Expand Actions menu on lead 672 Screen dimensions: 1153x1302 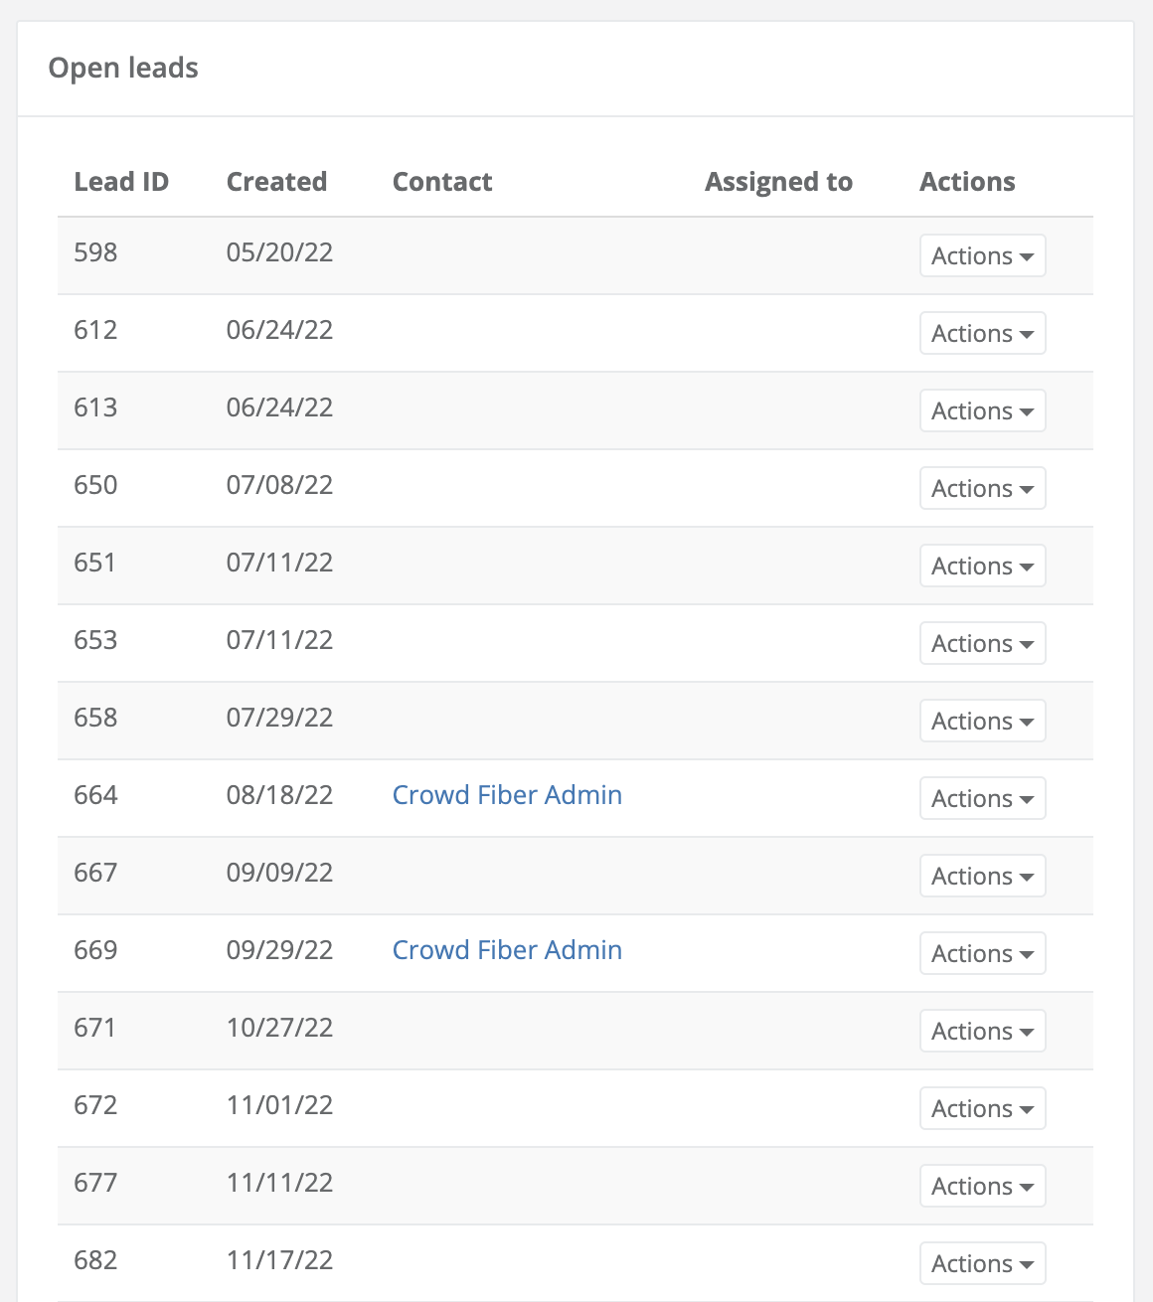pos(982,1108)
